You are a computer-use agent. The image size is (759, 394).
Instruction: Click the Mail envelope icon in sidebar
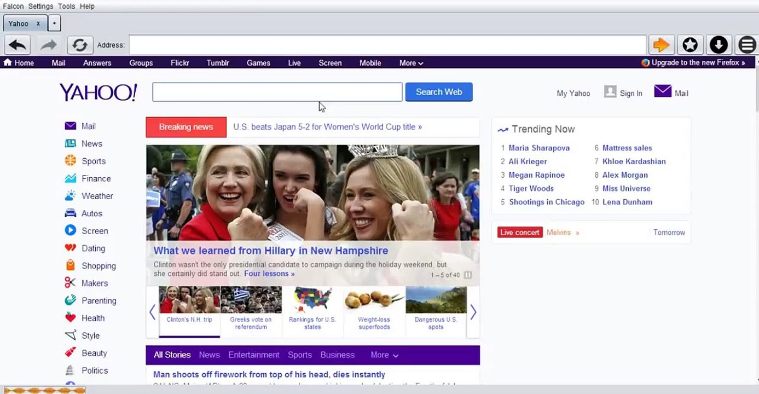click(70, 126)
